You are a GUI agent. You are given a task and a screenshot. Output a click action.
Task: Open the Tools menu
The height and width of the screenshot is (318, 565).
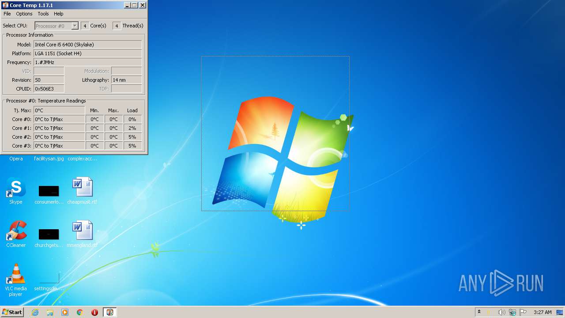tap(43, 14)
